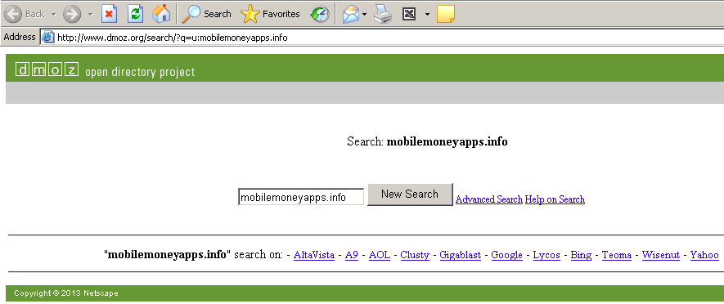Search on Lycos link
This screenshot has height=304, width=724.
tap(546, 255)
